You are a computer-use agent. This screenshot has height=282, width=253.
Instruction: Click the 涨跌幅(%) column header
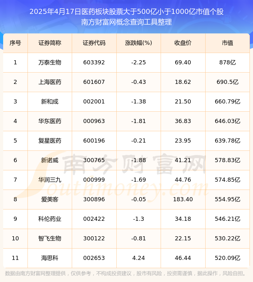(x=139, y=43)
